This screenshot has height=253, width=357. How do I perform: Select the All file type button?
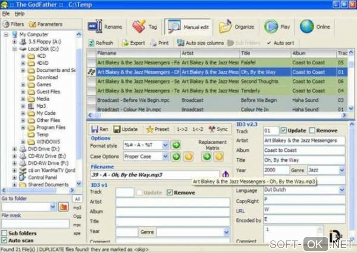[77, 199]
